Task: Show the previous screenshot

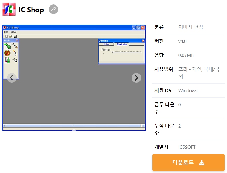Action: 12,78
